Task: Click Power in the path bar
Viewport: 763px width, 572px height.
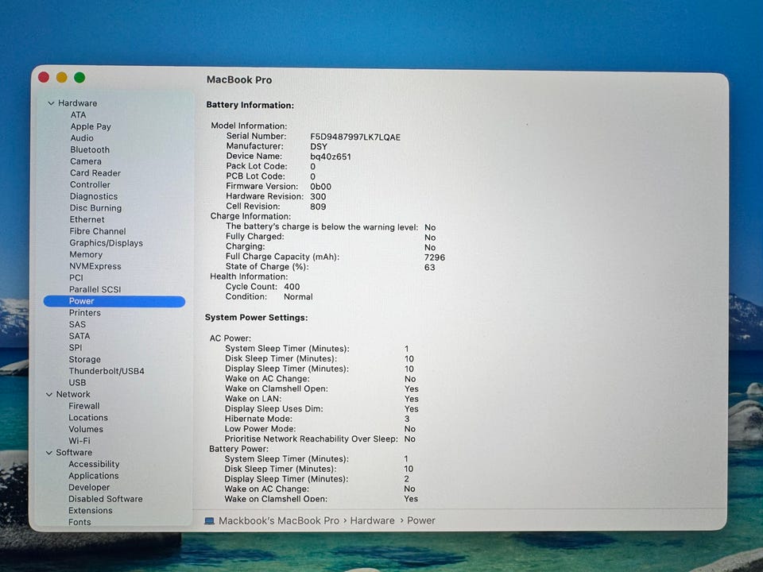Action: (421, 521)
